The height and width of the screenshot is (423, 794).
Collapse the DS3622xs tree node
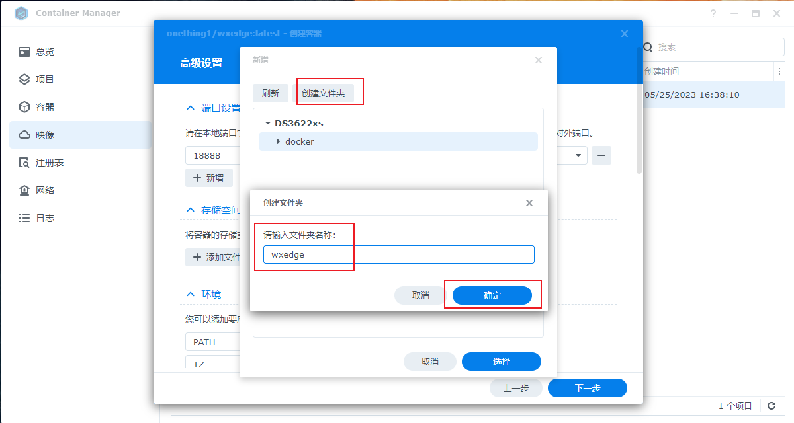coord(267,123)
